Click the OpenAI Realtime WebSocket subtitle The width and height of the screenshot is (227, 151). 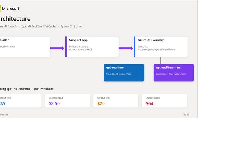click(x=39, y=26)
